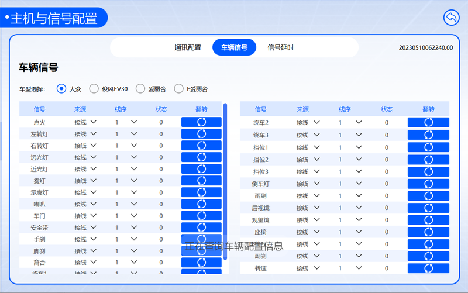This screenshot has height=293, width=468.
Task: Switch to the 车辆信号 tab
Action: click(x=235, y=47)
